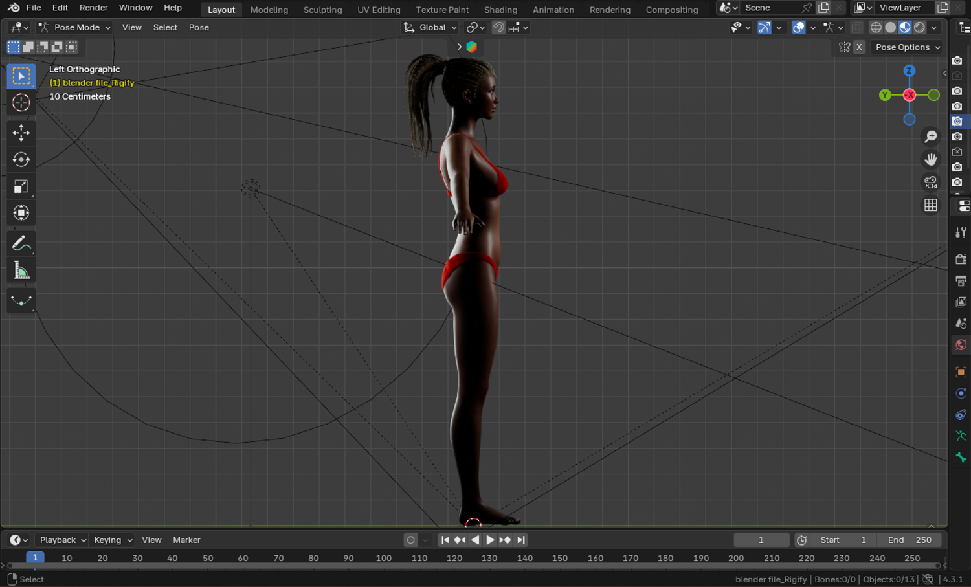Toggle viewport overlays display
The width and height of the screenshot is (971, 587).
[798, 27]
